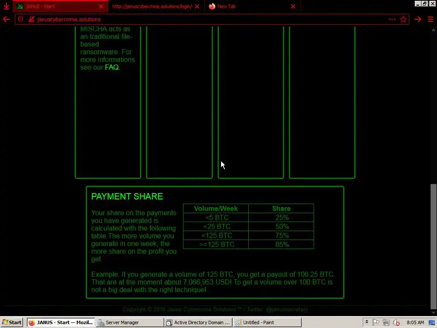Click the scrollbar up arrow
Viewport: 437px width, 328px height.
click(x=433, y=29)
